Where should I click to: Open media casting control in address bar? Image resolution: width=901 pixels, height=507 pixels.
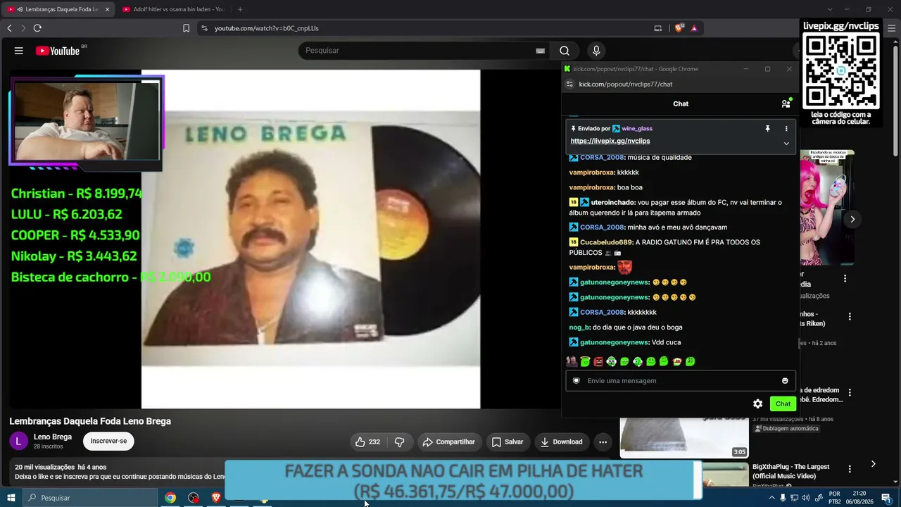(658, 28)
